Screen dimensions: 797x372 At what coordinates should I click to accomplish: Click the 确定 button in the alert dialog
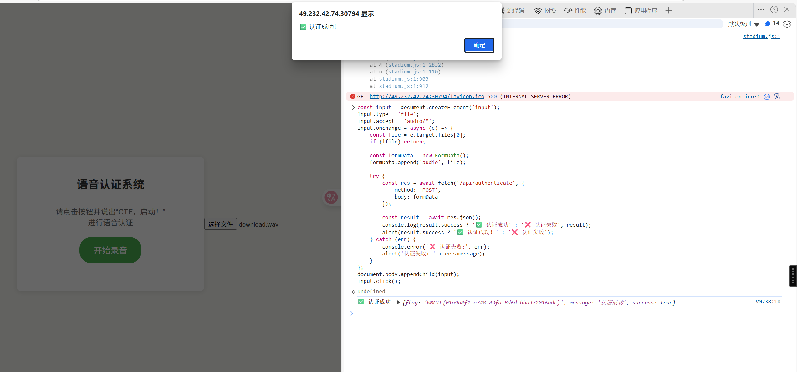pos(479,45)
